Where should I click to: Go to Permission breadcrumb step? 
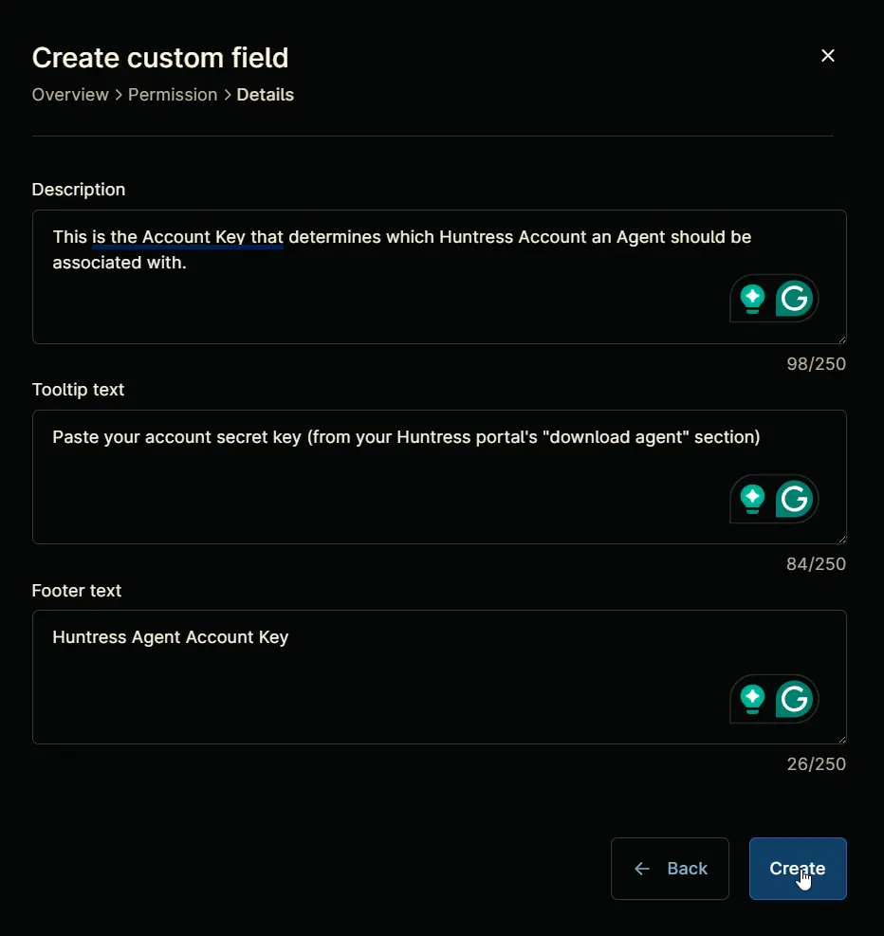(173, 95)
